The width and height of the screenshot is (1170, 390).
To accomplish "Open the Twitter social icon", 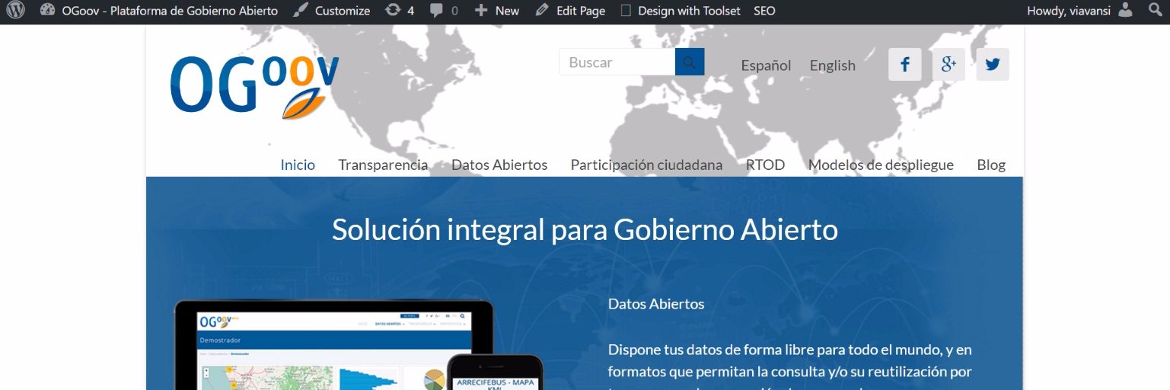I will tap(993, 64).
